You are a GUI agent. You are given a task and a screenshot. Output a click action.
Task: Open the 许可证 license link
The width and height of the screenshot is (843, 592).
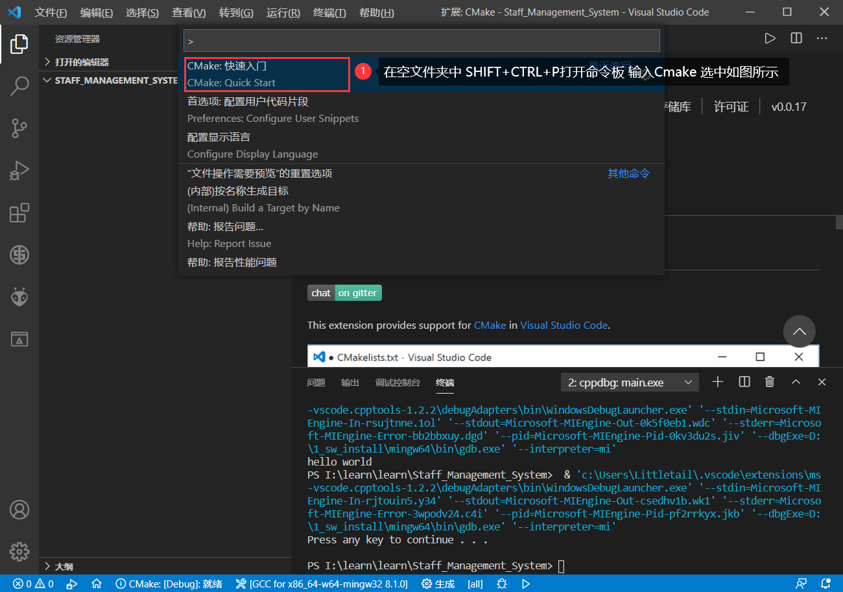pos(731,107)
